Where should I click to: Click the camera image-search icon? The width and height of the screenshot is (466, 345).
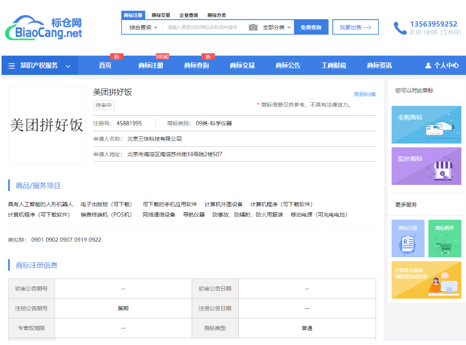tap(253, 27)
